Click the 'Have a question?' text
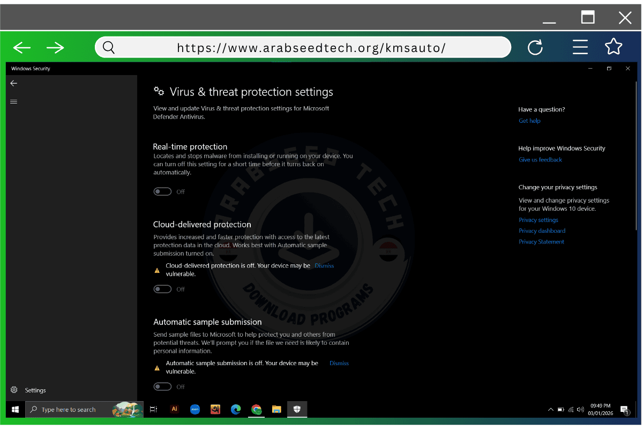Image resolution: width=643 pixels, height=429 pixels. 542,109
